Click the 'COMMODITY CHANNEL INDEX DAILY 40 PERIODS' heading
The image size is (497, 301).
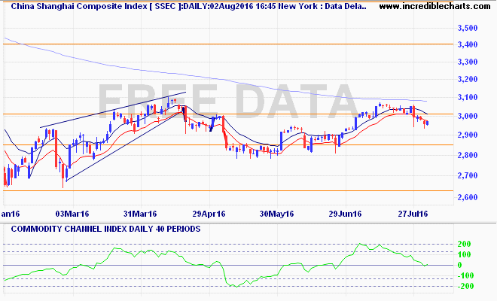(105, 229)
